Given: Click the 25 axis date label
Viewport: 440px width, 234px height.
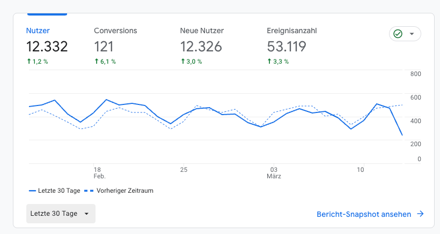Looking at the screenshot, I should point(184,170).
